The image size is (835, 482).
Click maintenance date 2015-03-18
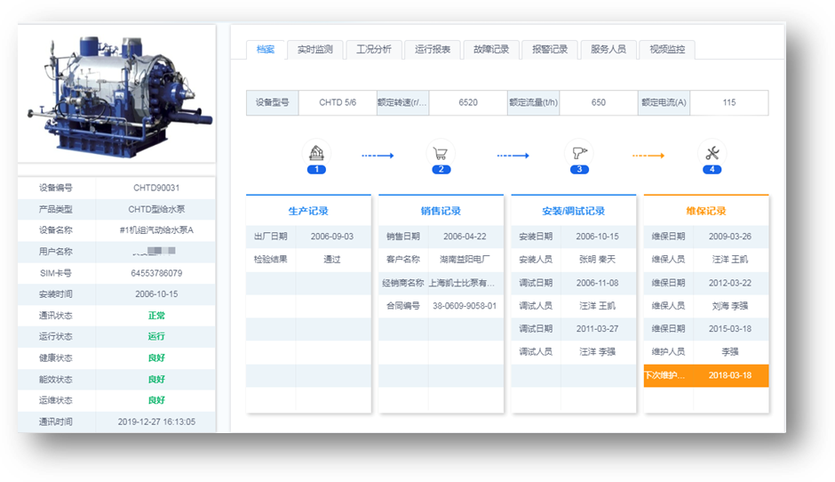[729, 328]
